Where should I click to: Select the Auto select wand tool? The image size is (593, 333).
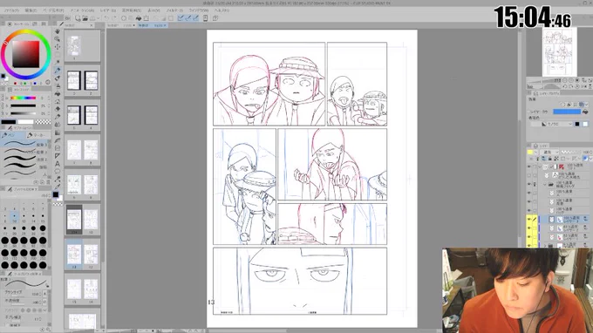(58, 63)
